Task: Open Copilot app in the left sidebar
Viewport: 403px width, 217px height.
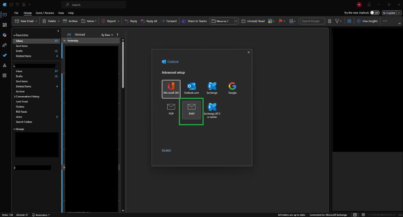Action: coord(5,35)
